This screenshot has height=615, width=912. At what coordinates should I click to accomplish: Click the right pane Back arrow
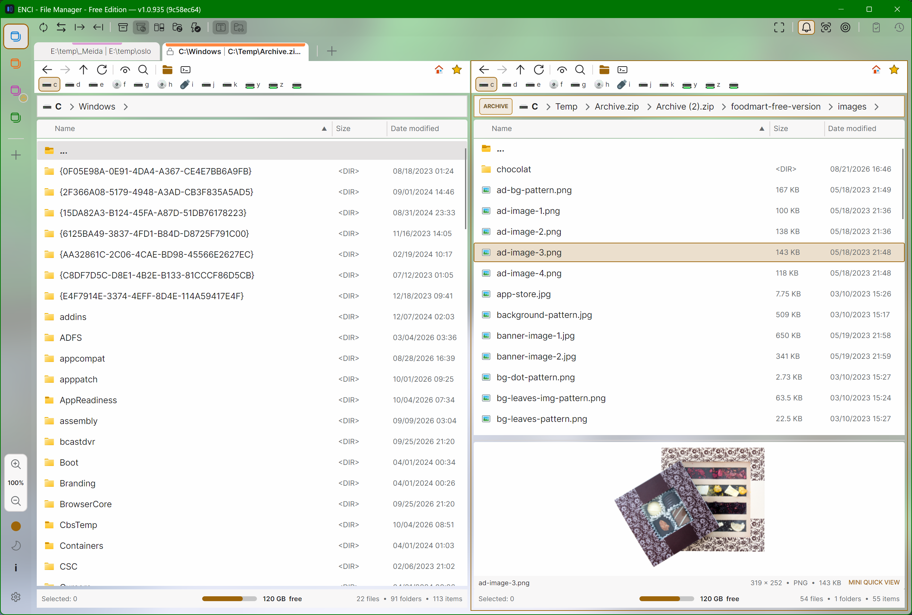(x=484, y=70)
